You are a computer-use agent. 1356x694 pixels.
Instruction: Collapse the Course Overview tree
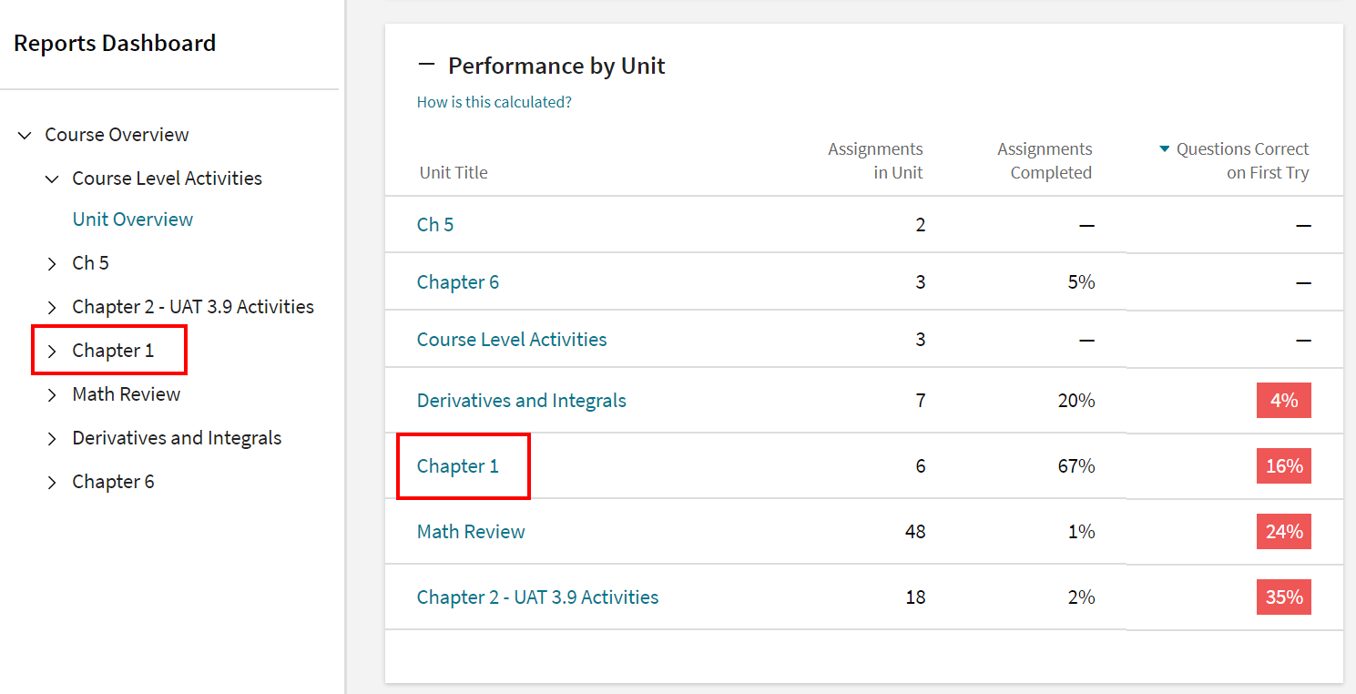tap(24, 134)
